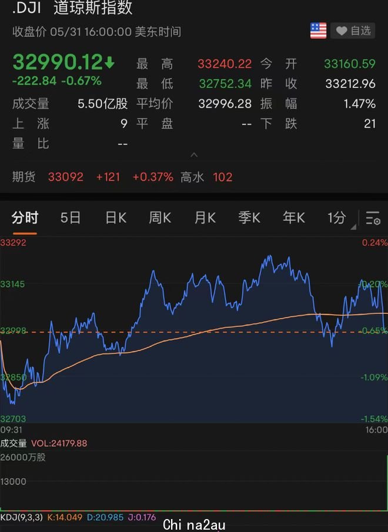Switch to the 日K daily candlestick tab

click(116, 218)
